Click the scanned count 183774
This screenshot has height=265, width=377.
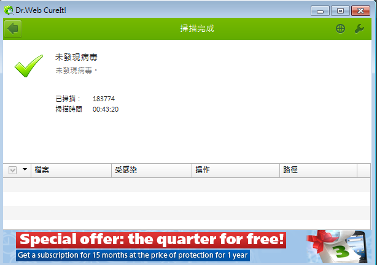104,99
